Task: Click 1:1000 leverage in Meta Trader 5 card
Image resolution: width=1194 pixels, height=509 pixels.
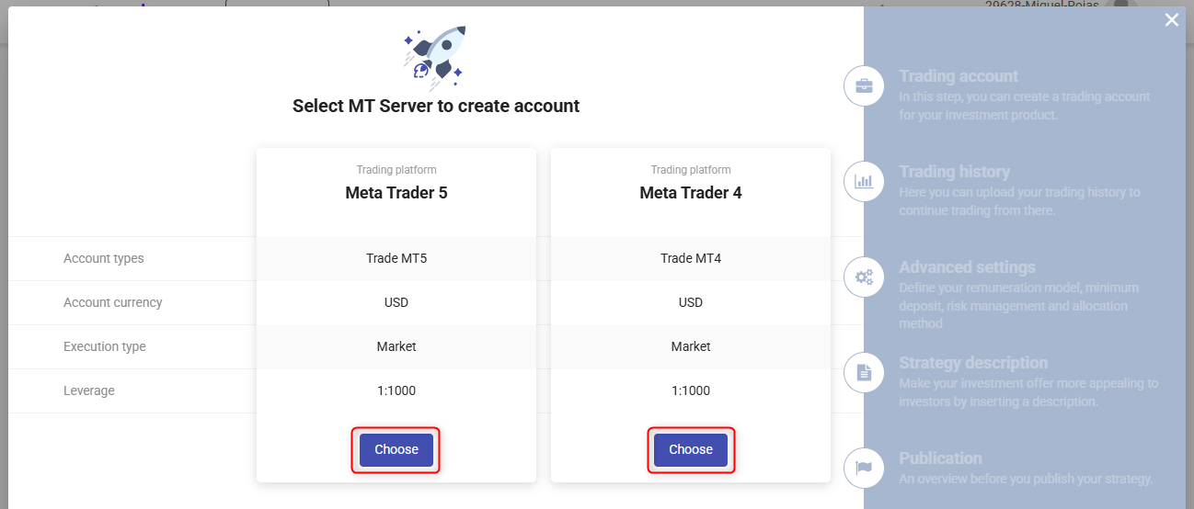Action: pos(396,390)
